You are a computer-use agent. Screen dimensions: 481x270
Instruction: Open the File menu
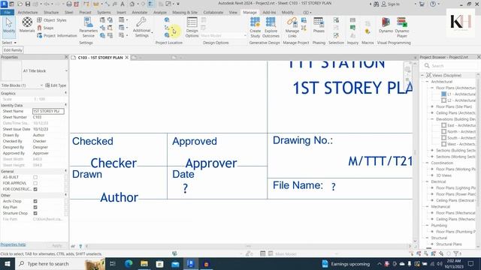click(7, 12)
